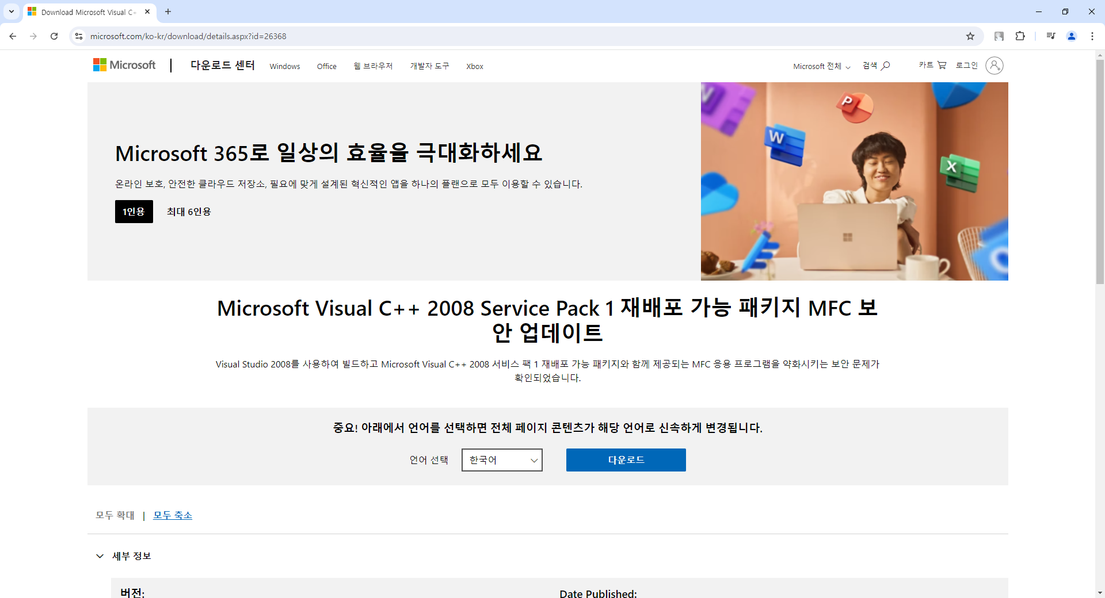This screenshot has width=1105, height=598.
Task: Open the Office nav item
Action: click(x=327, y=66)
